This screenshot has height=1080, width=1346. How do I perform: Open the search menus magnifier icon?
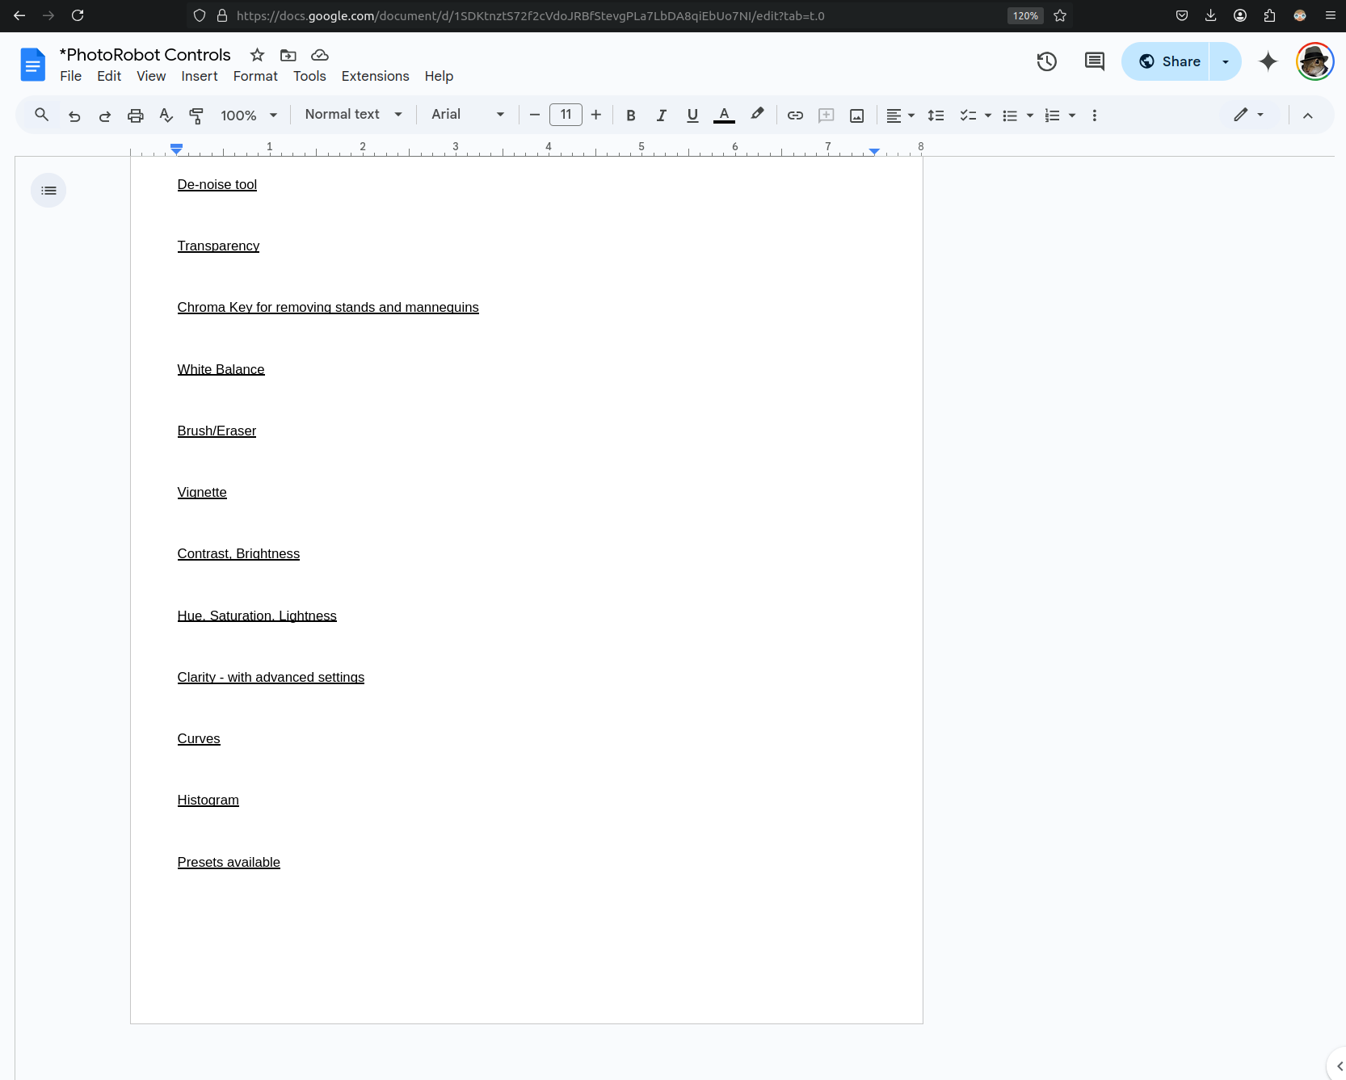42,116
